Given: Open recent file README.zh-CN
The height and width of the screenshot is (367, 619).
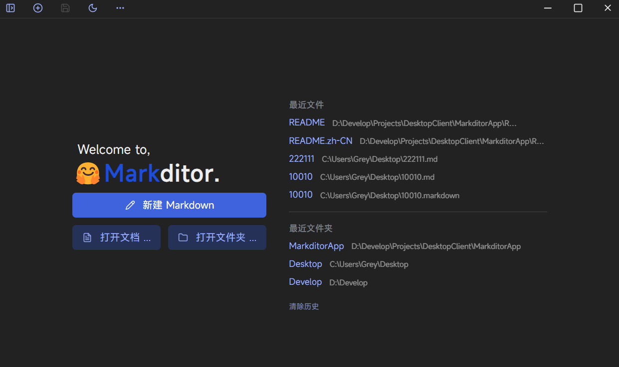Looking at the screenshot, I should [321, 141].
